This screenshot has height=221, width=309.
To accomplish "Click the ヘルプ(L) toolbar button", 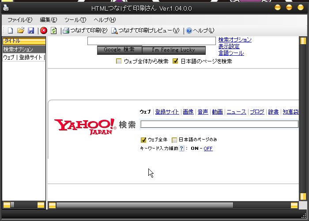I will coord(200,30).
